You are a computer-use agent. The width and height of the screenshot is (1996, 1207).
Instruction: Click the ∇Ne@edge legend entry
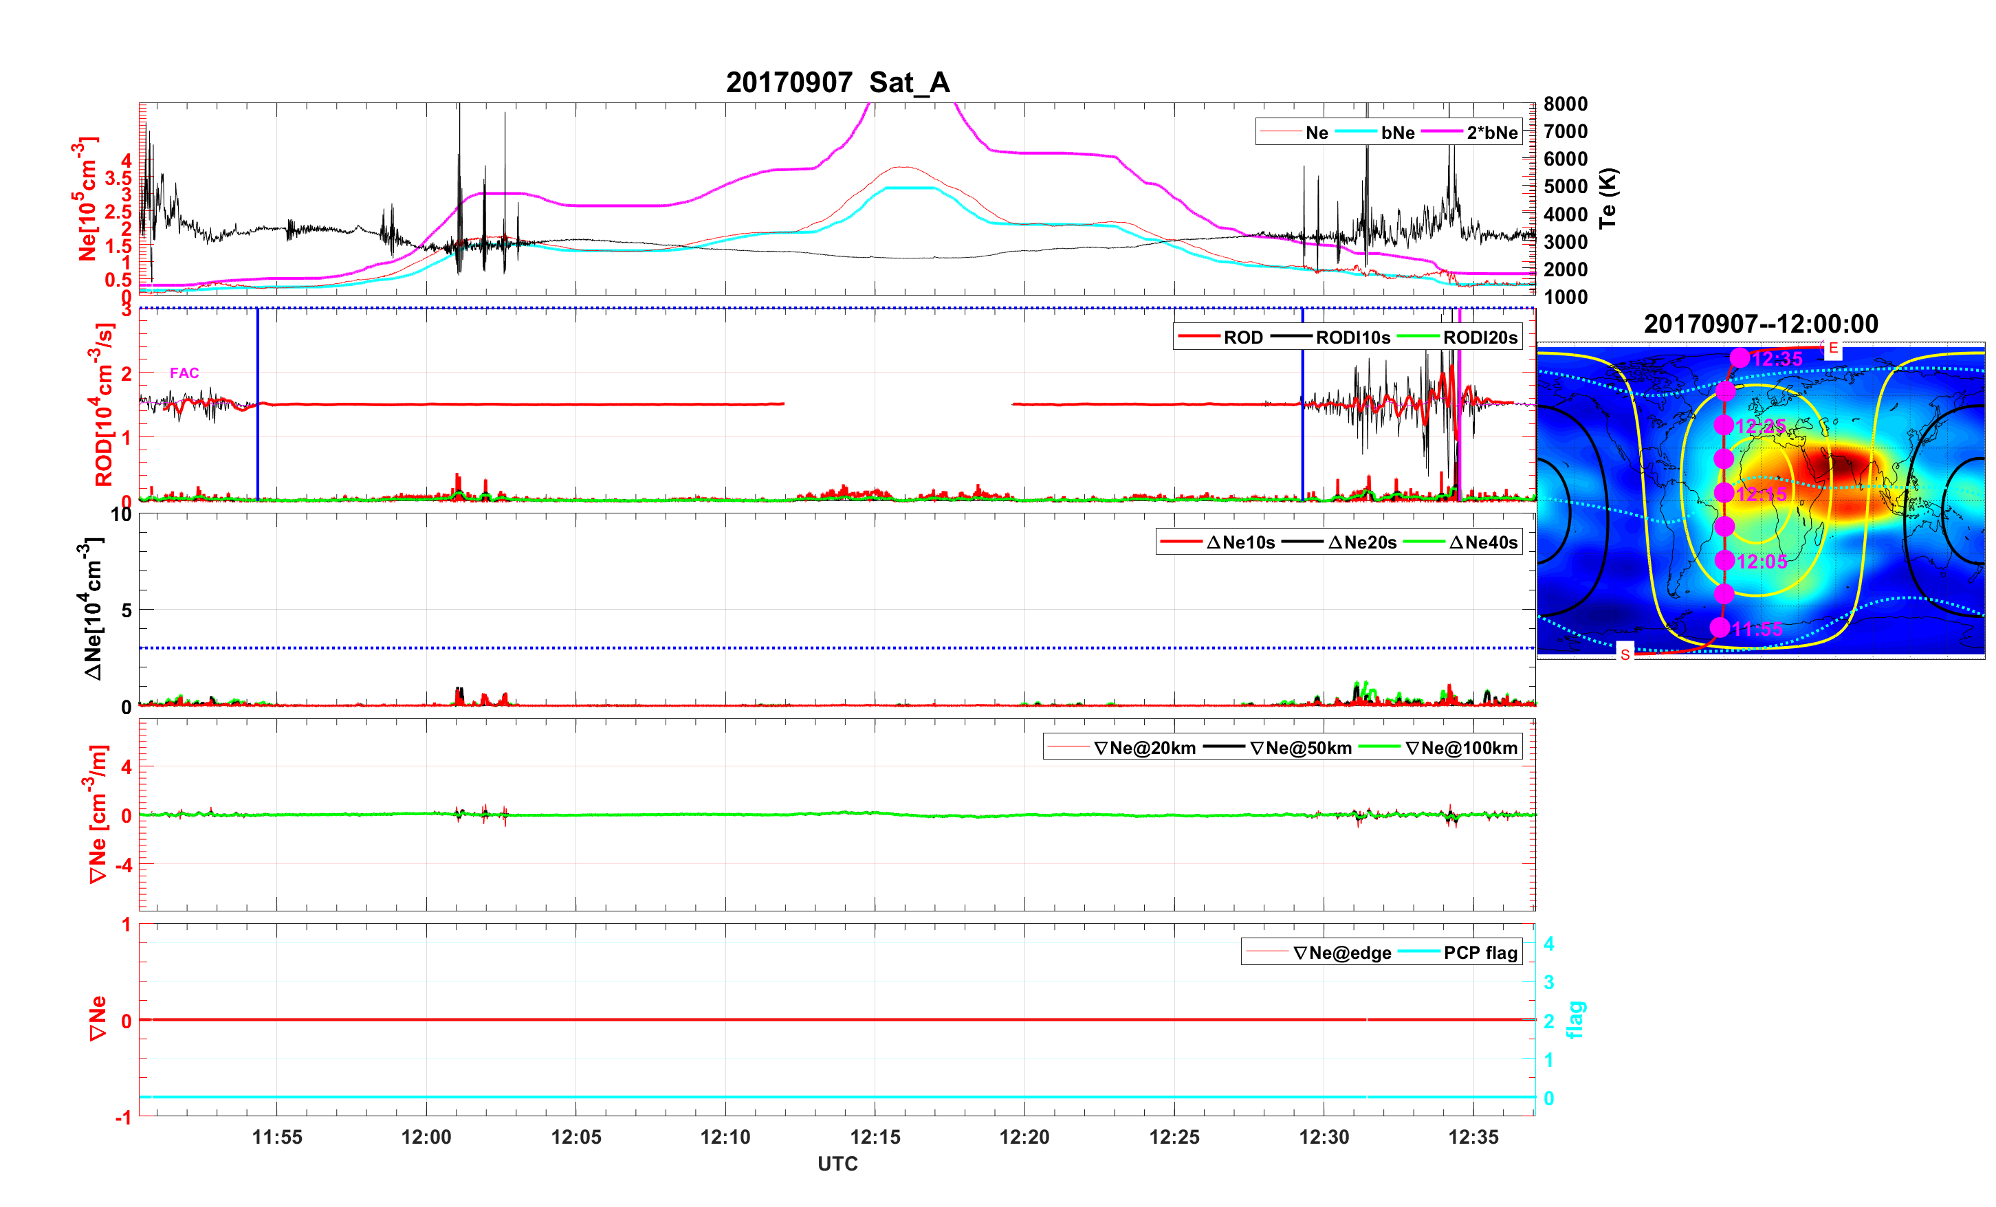[1341, 953]
